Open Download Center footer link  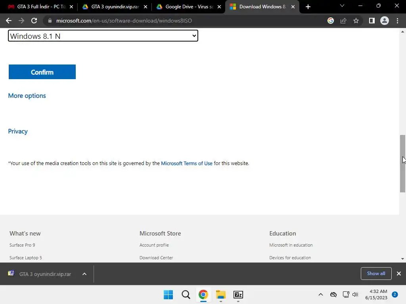coord(156,258)
